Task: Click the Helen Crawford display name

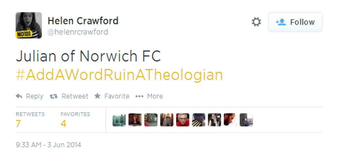Action: [83, 21]
